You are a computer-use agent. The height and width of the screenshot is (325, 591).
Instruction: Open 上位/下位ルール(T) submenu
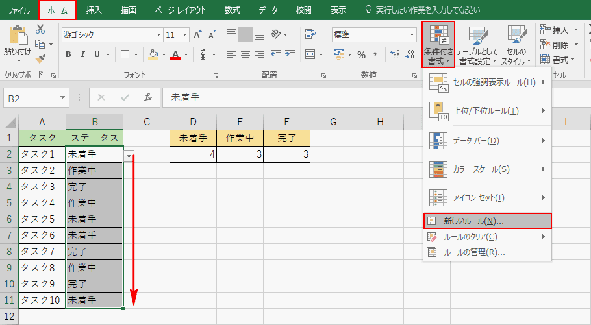point(487,111)
